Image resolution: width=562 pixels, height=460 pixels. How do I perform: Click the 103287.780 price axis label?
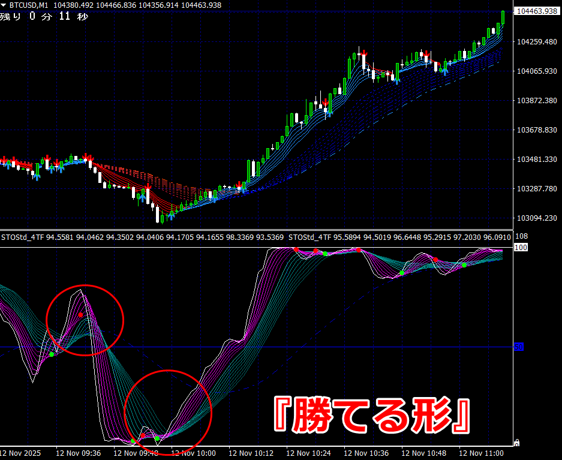(537, 189)
